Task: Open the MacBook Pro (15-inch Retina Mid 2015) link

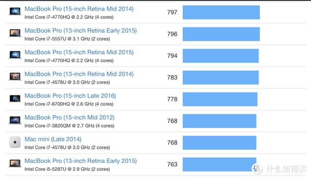Action: click(79, 52)
